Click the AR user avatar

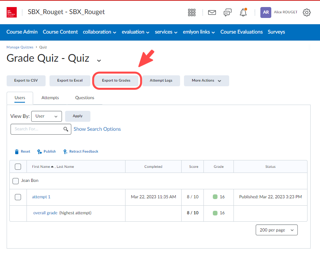click(x=266, y=12)
